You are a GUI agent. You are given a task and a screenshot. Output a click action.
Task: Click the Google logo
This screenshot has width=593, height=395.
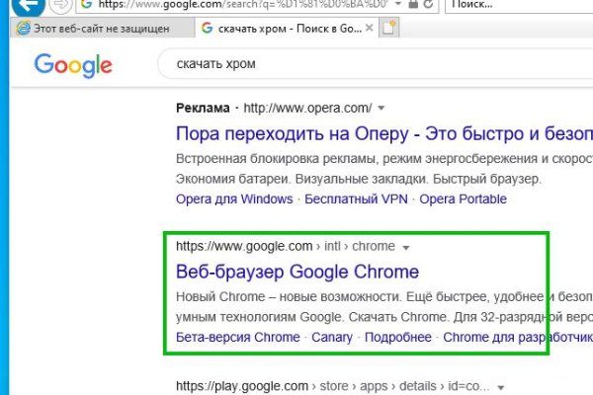point(72,66)
